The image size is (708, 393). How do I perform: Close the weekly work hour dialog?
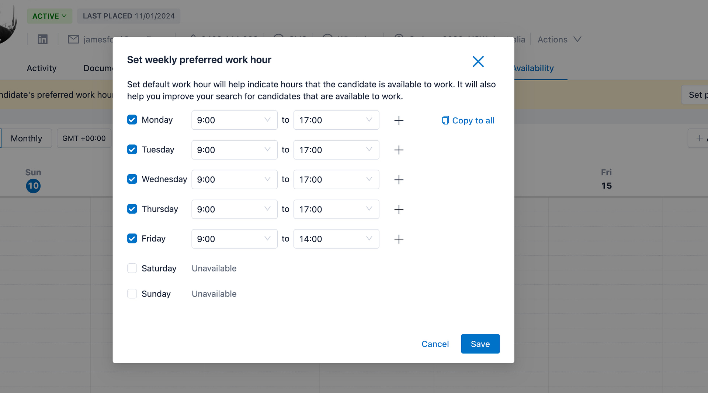click(x=478, y=62)
